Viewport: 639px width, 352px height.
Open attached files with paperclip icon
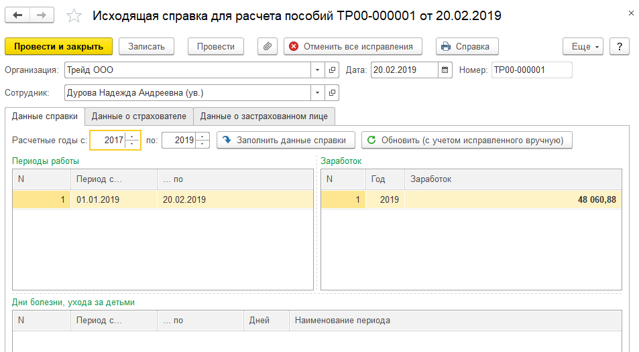pos(267,46)
